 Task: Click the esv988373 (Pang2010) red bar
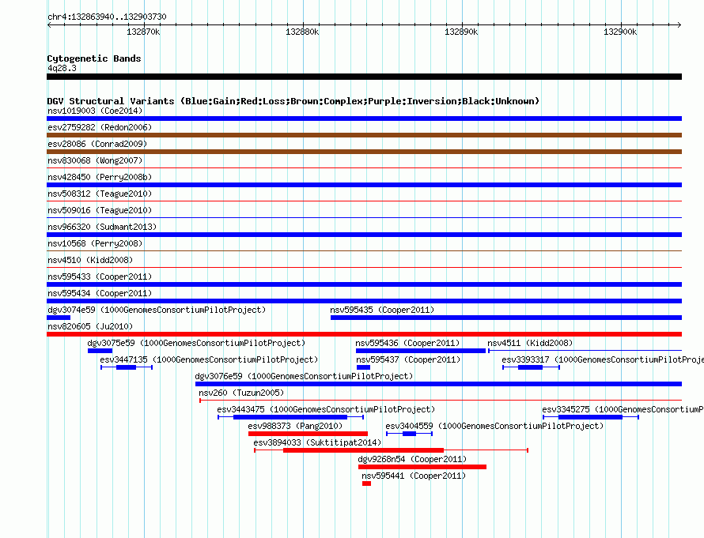pyautogui.click(x=308, y=434)
